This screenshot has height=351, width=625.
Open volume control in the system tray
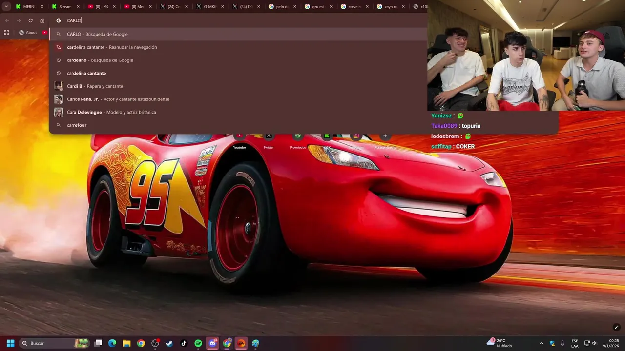pos(594,343)
